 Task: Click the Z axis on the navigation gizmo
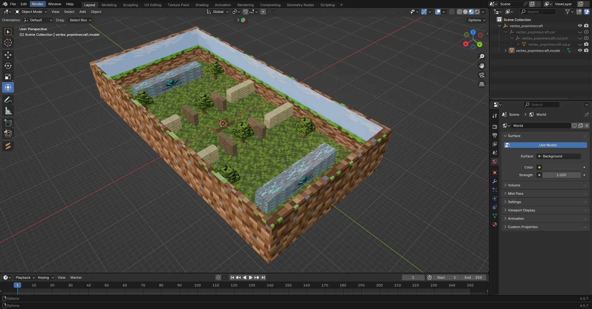pos(473,32)
